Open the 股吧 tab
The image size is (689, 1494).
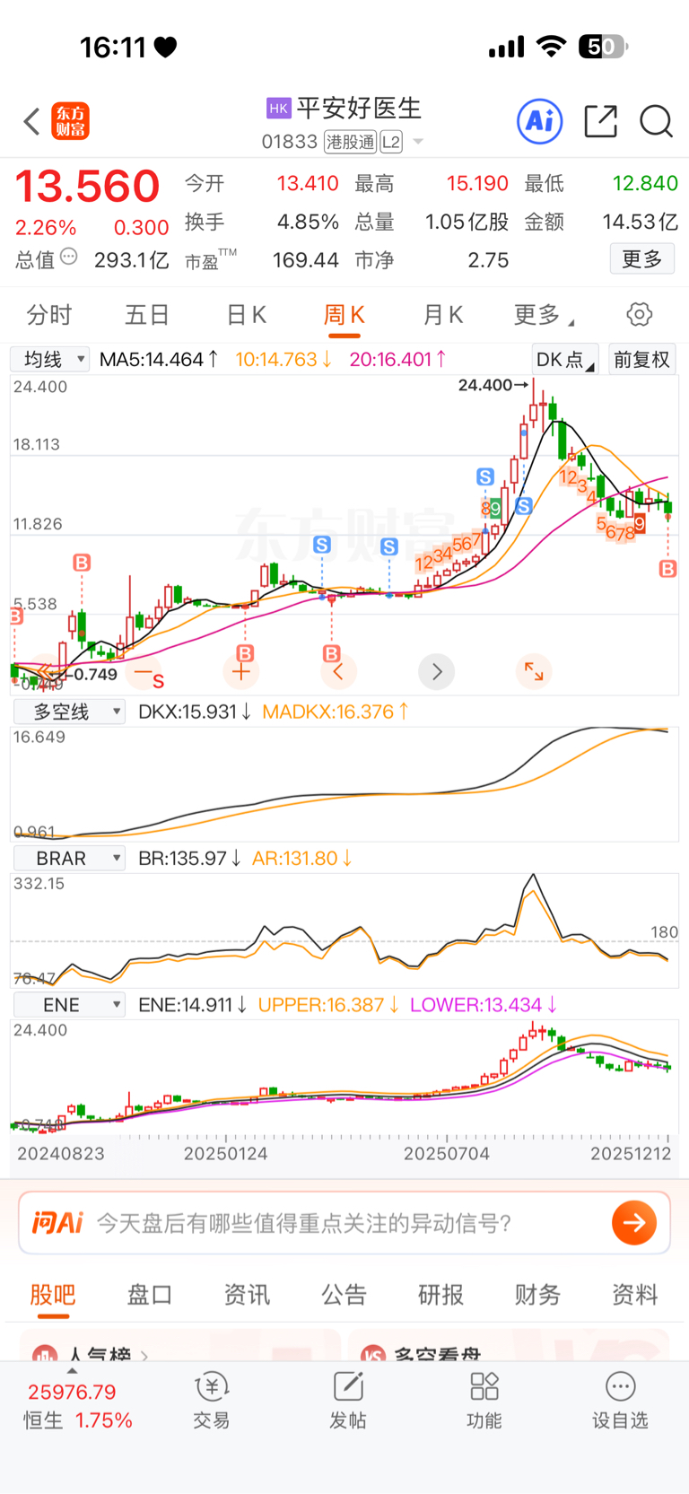(53, 1295)
